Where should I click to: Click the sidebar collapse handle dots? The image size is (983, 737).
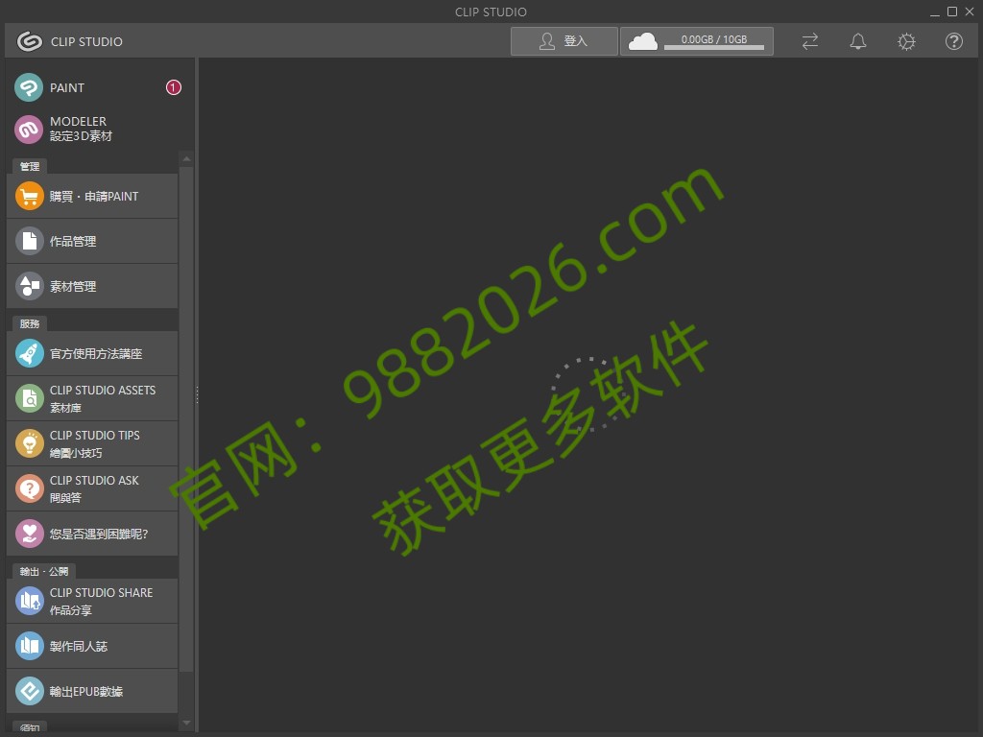197,394
